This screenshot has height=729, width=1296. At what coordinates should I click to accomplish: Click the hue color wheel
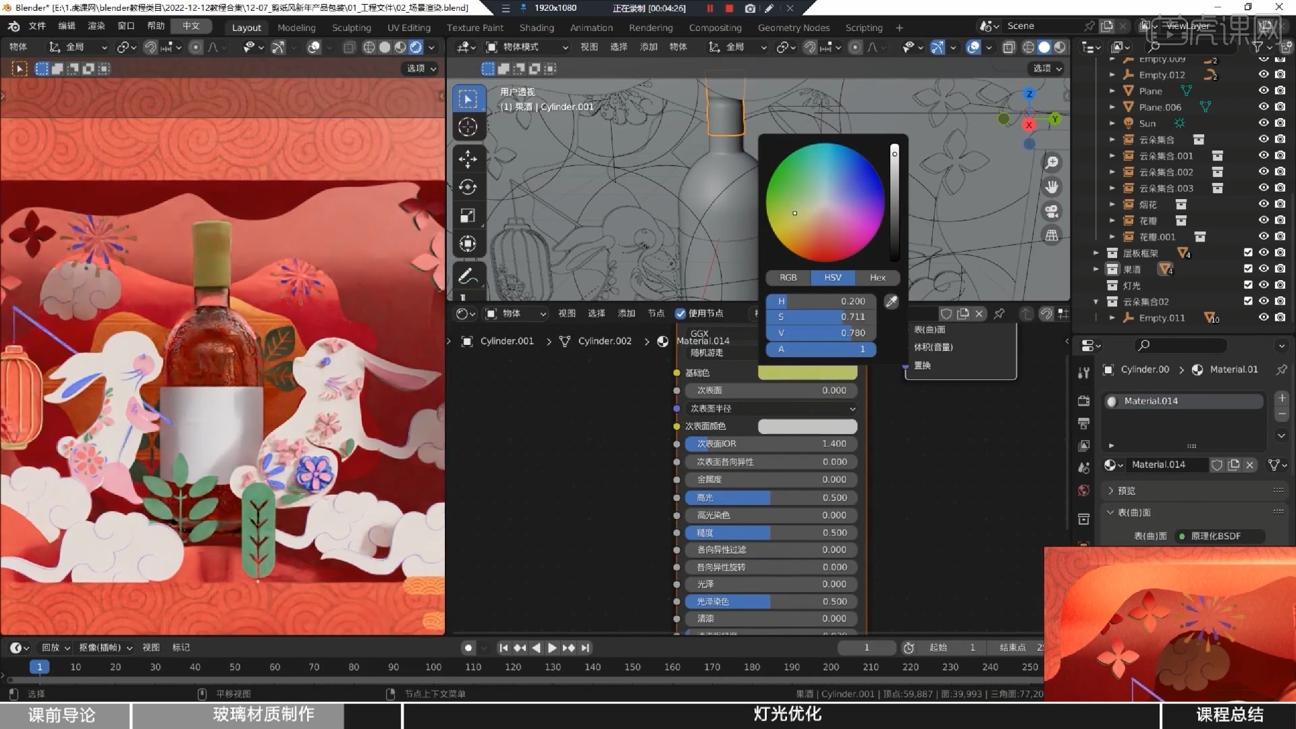point(825,202)
